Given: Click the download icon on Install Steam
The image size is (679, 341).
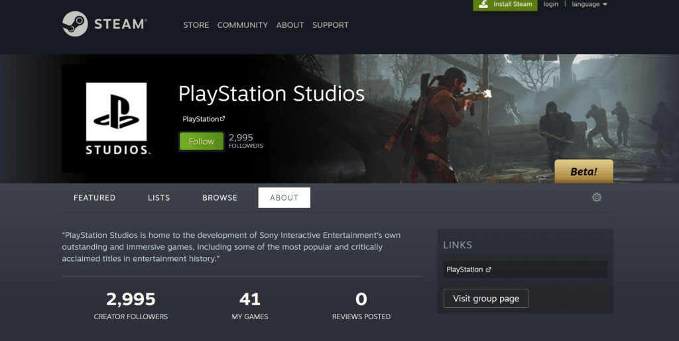Looking at the screenshot, I should [x=483, y=5].
